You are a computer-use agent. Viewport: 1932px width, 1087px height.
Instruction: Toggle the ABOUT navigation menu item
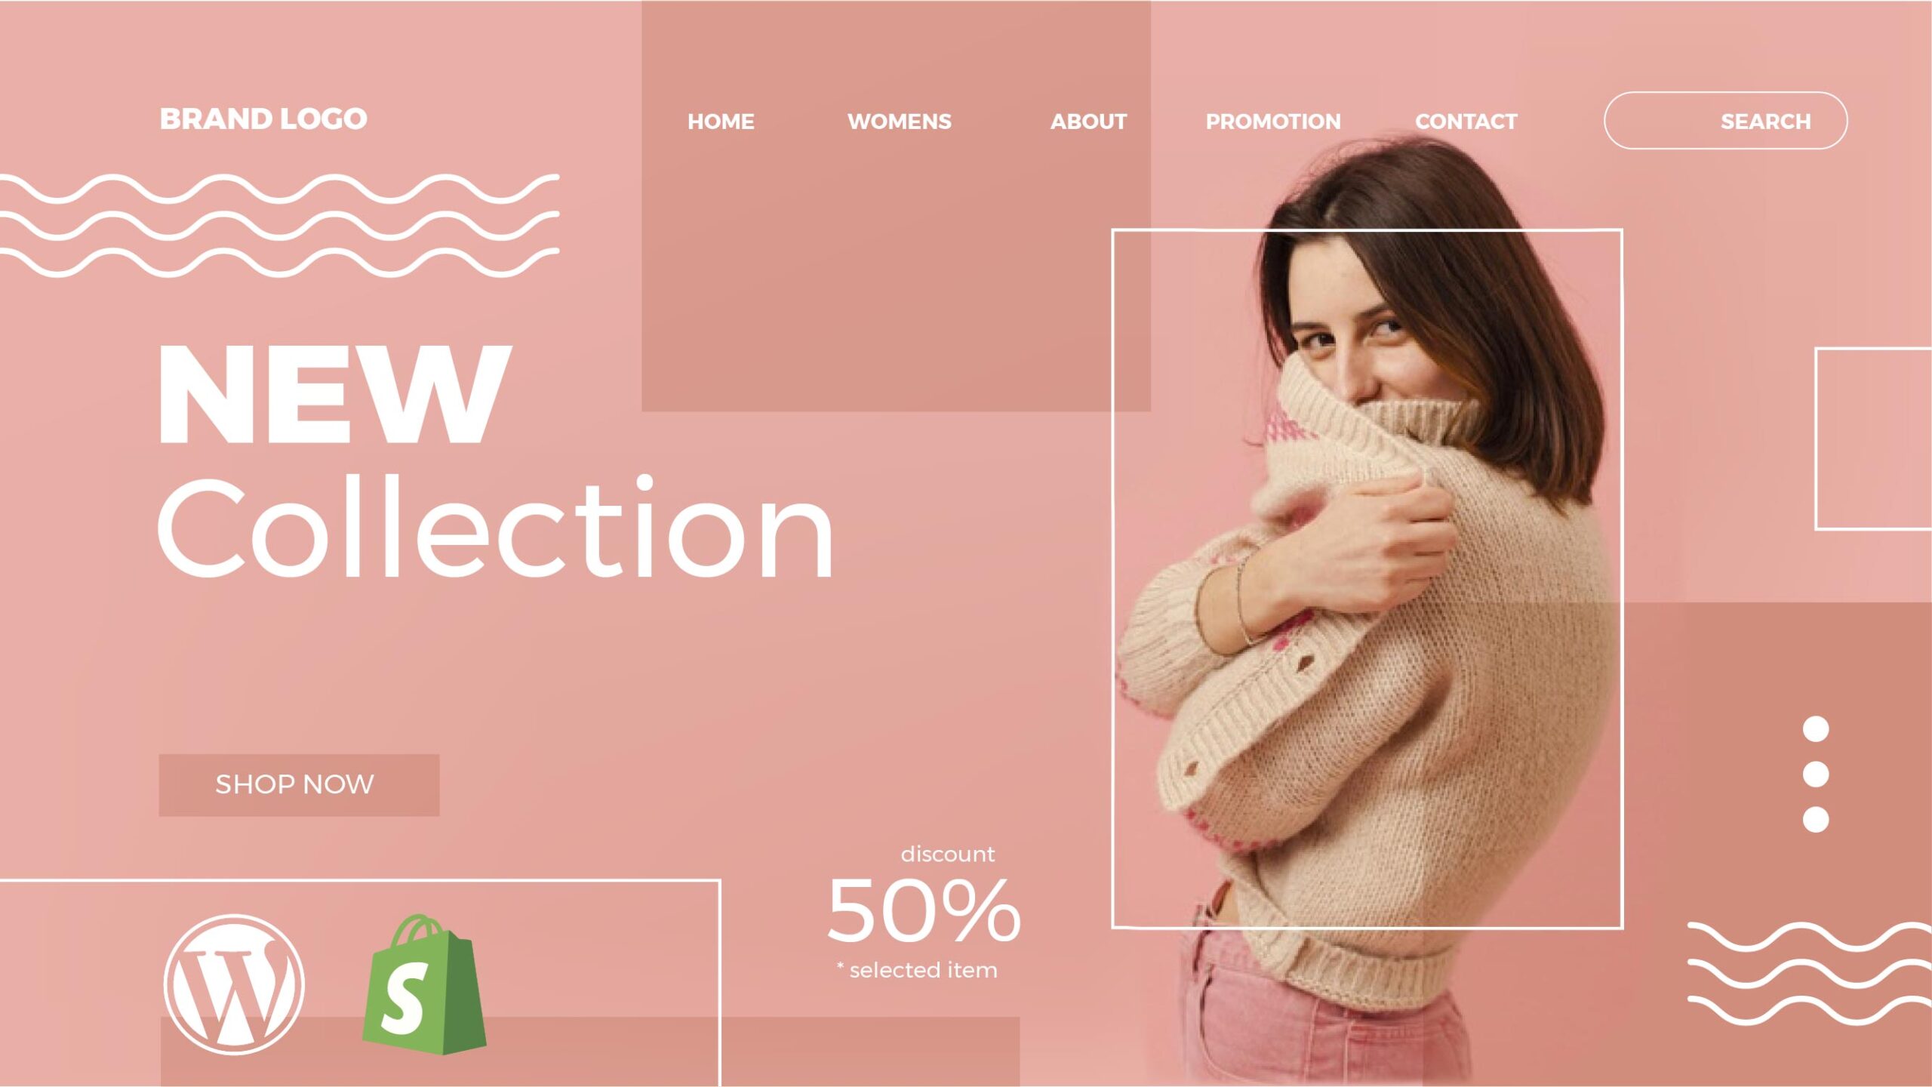pos(1088,122)
